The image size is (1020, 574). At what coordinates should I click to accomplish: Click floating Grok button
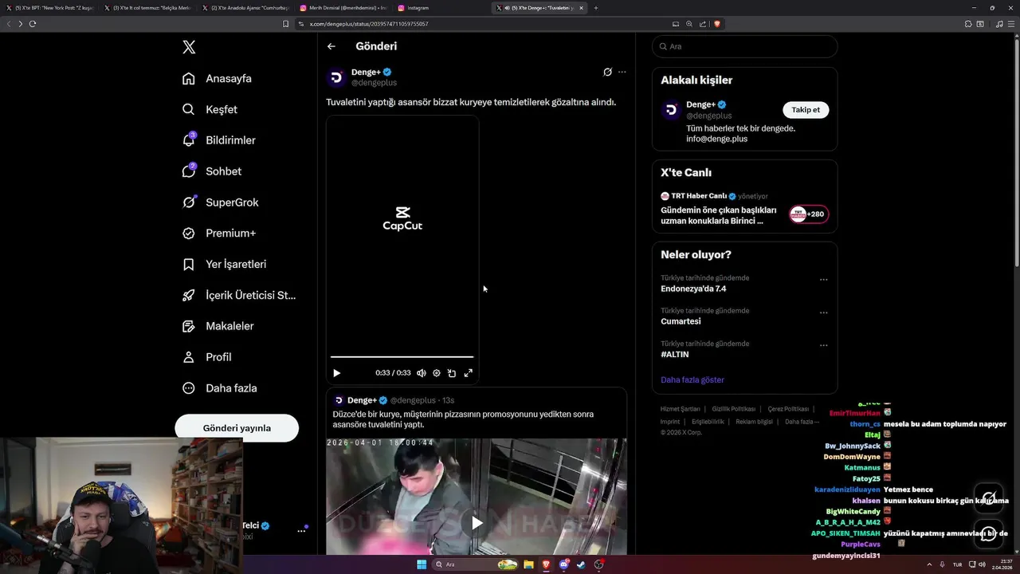pos(989,497)
